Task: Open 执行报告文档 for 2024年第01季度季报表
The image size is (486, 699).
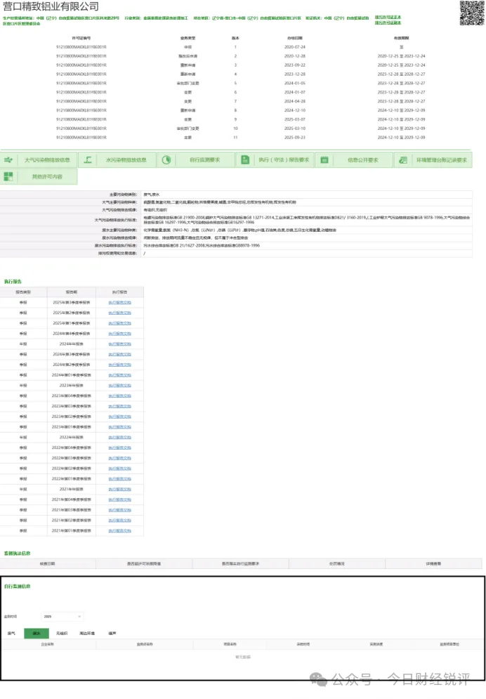Action: [x=120, y=375]
